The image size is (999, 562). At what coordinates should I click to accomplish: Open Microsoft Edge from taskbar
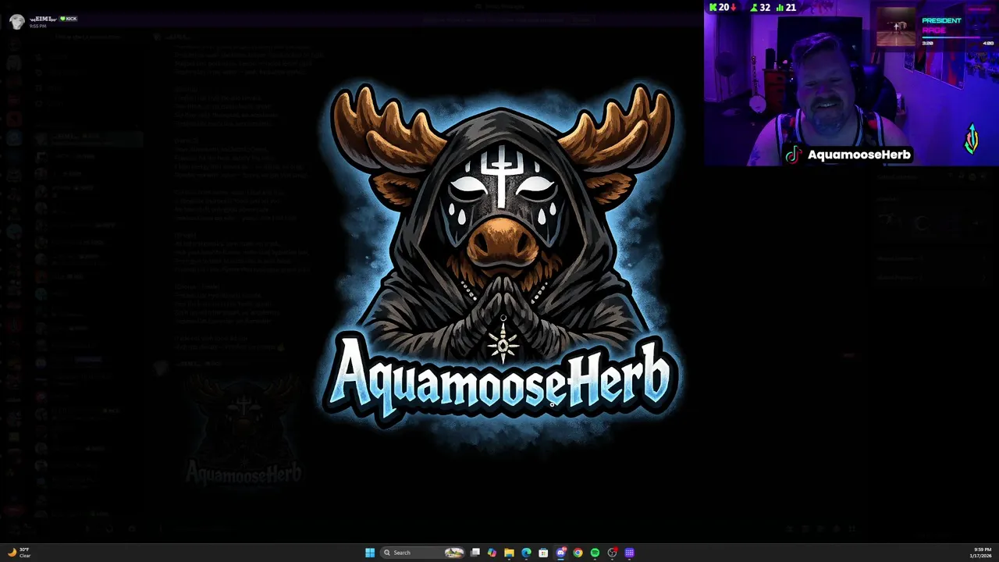pyautogui.click(x=526, y=553)
